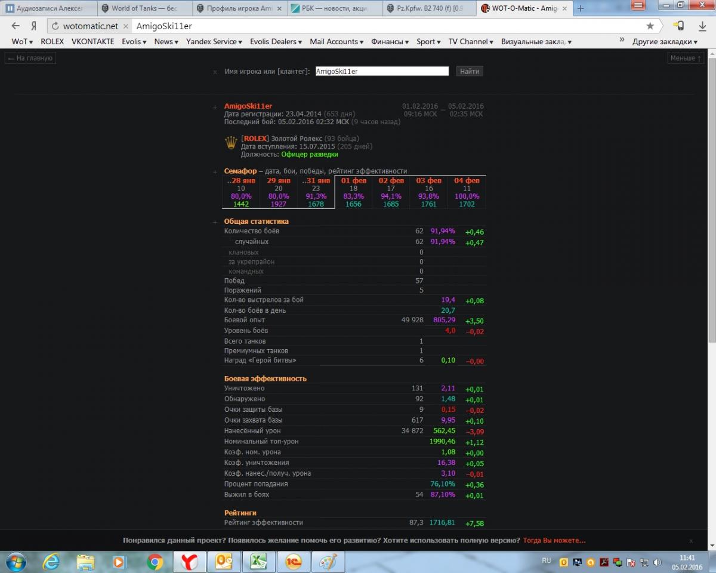Bookmark the page with the star icon
The height and width of the screenshot is (573, 716).
(650, 26)
